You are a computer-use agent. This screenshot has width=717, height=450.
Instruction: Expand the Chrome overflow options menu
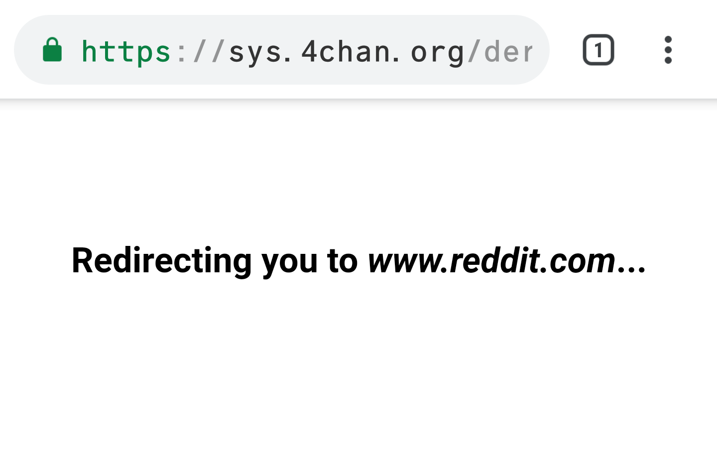(668, 50)
